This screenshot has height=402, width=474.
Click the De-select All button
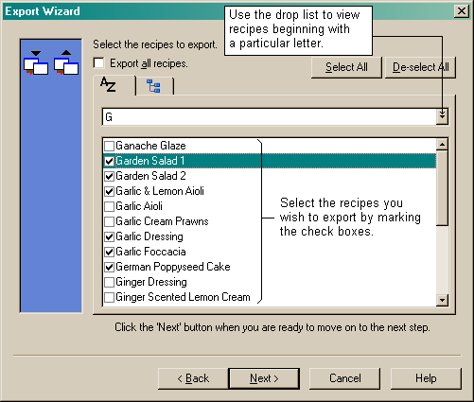pos(420,67)
